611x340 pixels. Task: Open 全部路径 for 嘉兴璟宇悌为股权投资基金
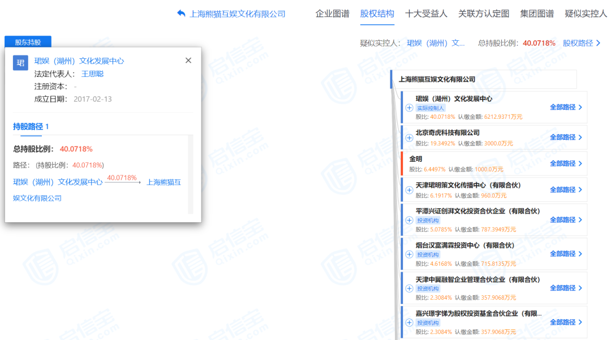tap(566, 322)
